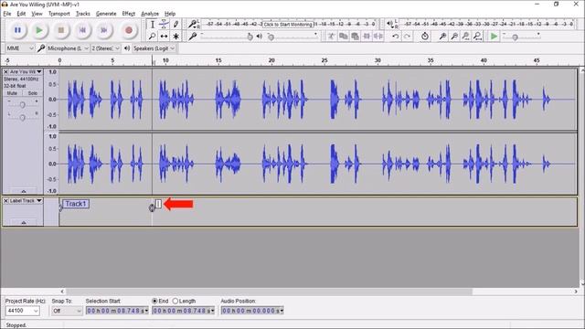Select the End radio button
Viewport: 585px width, 329px height.
(154, 301)
